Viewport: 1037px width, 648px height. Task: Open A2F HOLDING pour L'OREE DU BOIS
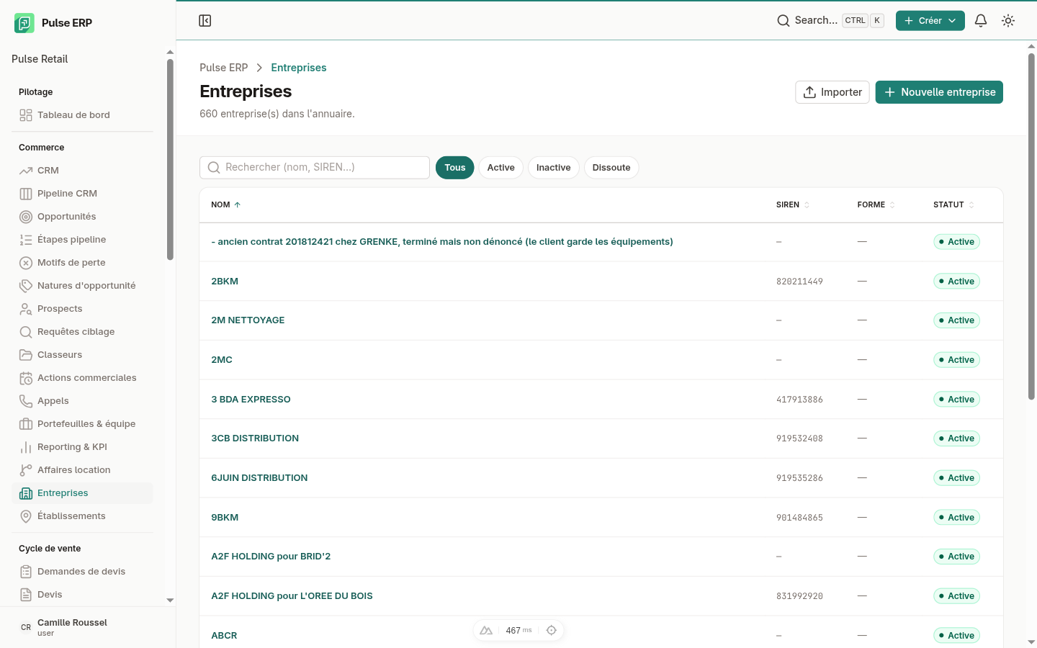(x=292, y=596)
